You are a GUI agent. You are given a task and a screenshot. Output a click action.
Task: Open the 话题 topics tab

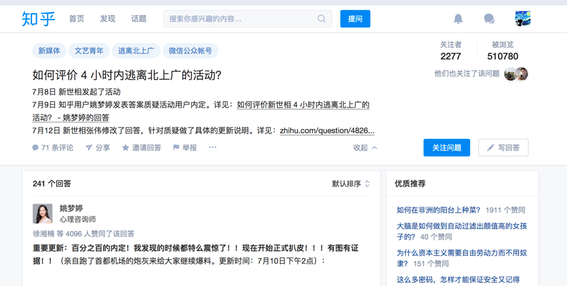[x=139, y=19]
